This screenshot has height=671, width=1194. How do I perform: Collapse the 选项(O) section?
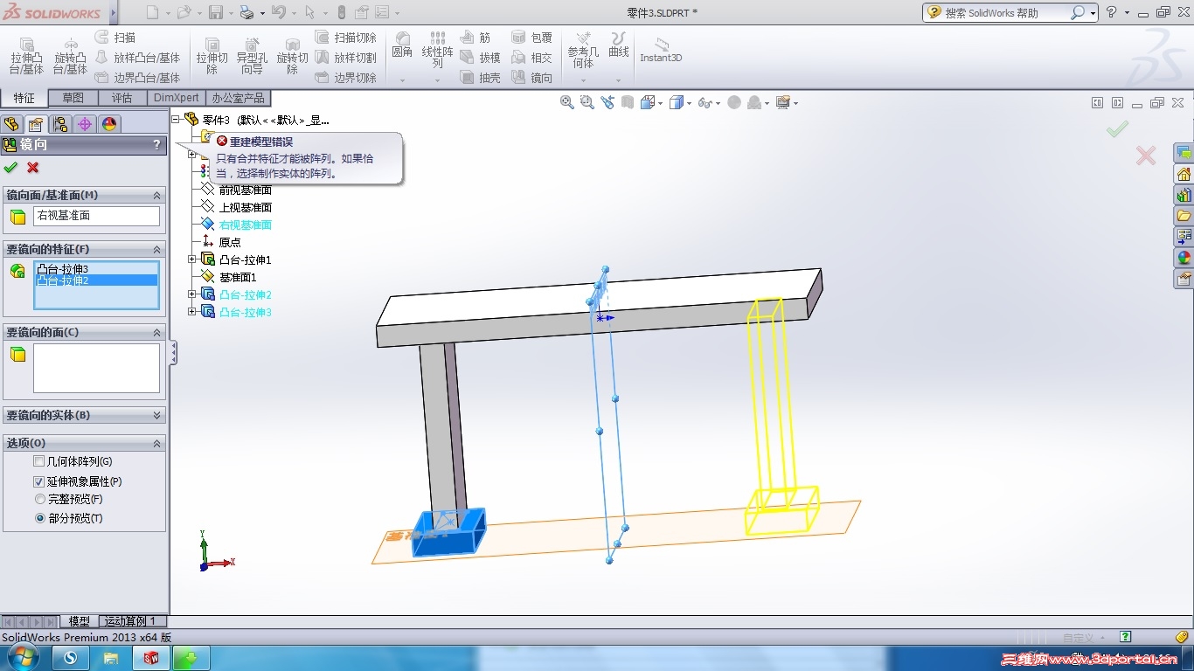pyautogui.click(x=157, y=444)
